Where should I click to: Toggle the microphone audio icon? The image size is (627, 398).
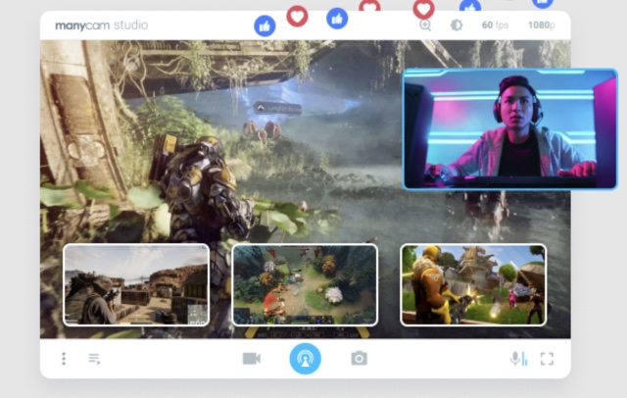(x=518, y=359)
